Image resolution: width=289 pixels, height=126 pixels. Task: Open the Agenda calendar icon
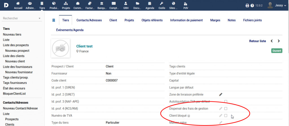tap(150, 4)
